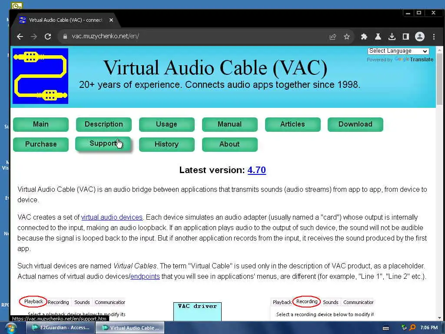Open the Windows Start button
This screenshot has width=445, height=334.
11,328
